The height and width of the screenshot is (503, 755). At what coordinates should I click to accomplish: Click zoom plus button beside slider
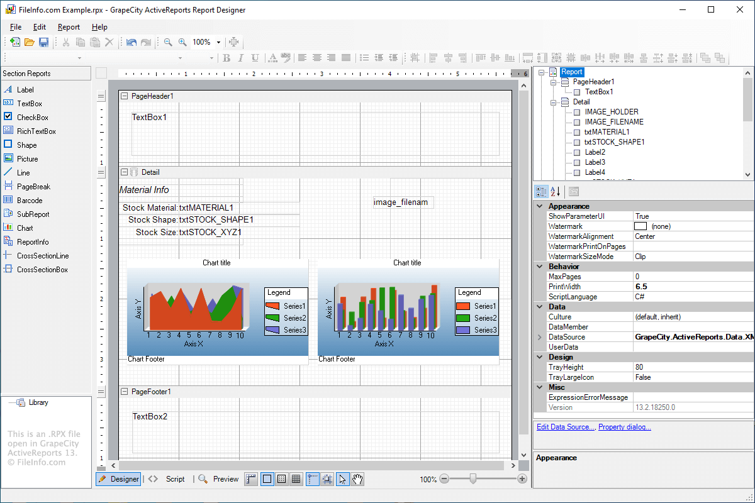pyautogui.click(x=522, y=479)
